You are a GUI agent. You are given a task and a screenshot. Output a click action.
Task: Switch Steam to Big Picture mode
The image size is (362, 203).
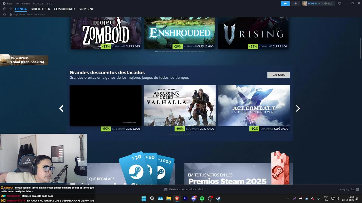point(340,3)
